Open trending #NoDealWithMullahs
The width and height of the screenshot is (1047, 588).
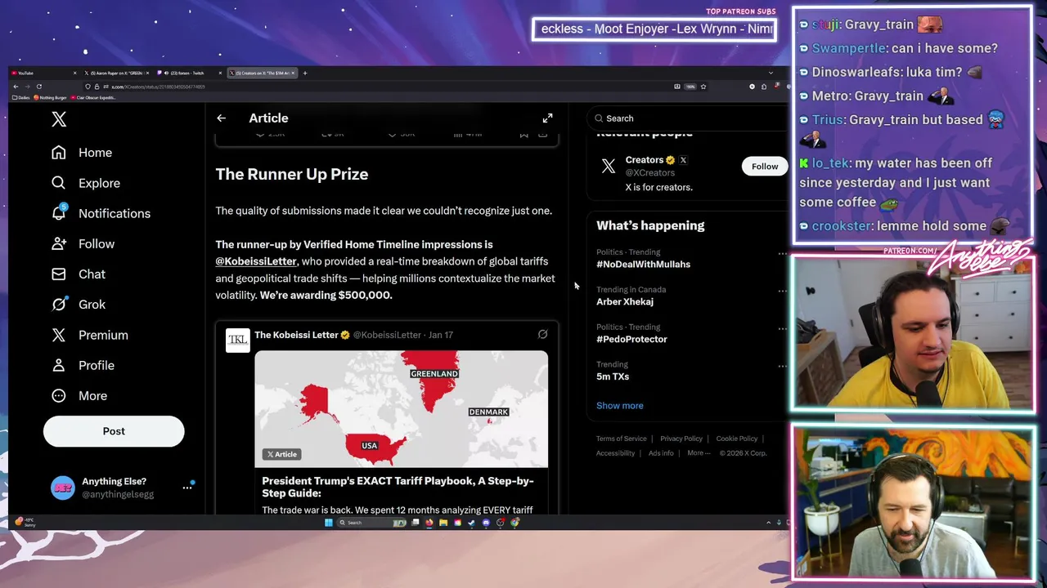(x=643, y=265)
